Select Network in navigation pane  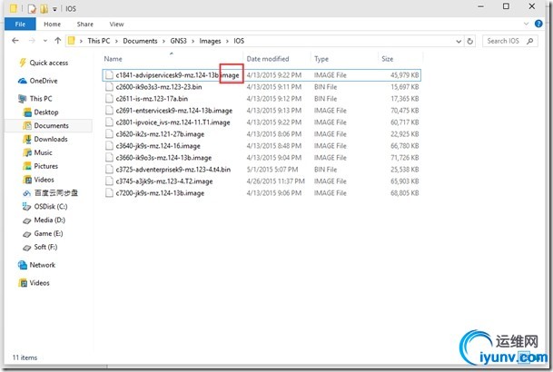pos(43,265)
